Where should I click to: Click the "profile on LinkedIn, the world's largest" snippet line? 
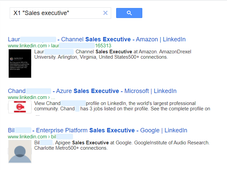pyautogui.click(x=147, y=103)
